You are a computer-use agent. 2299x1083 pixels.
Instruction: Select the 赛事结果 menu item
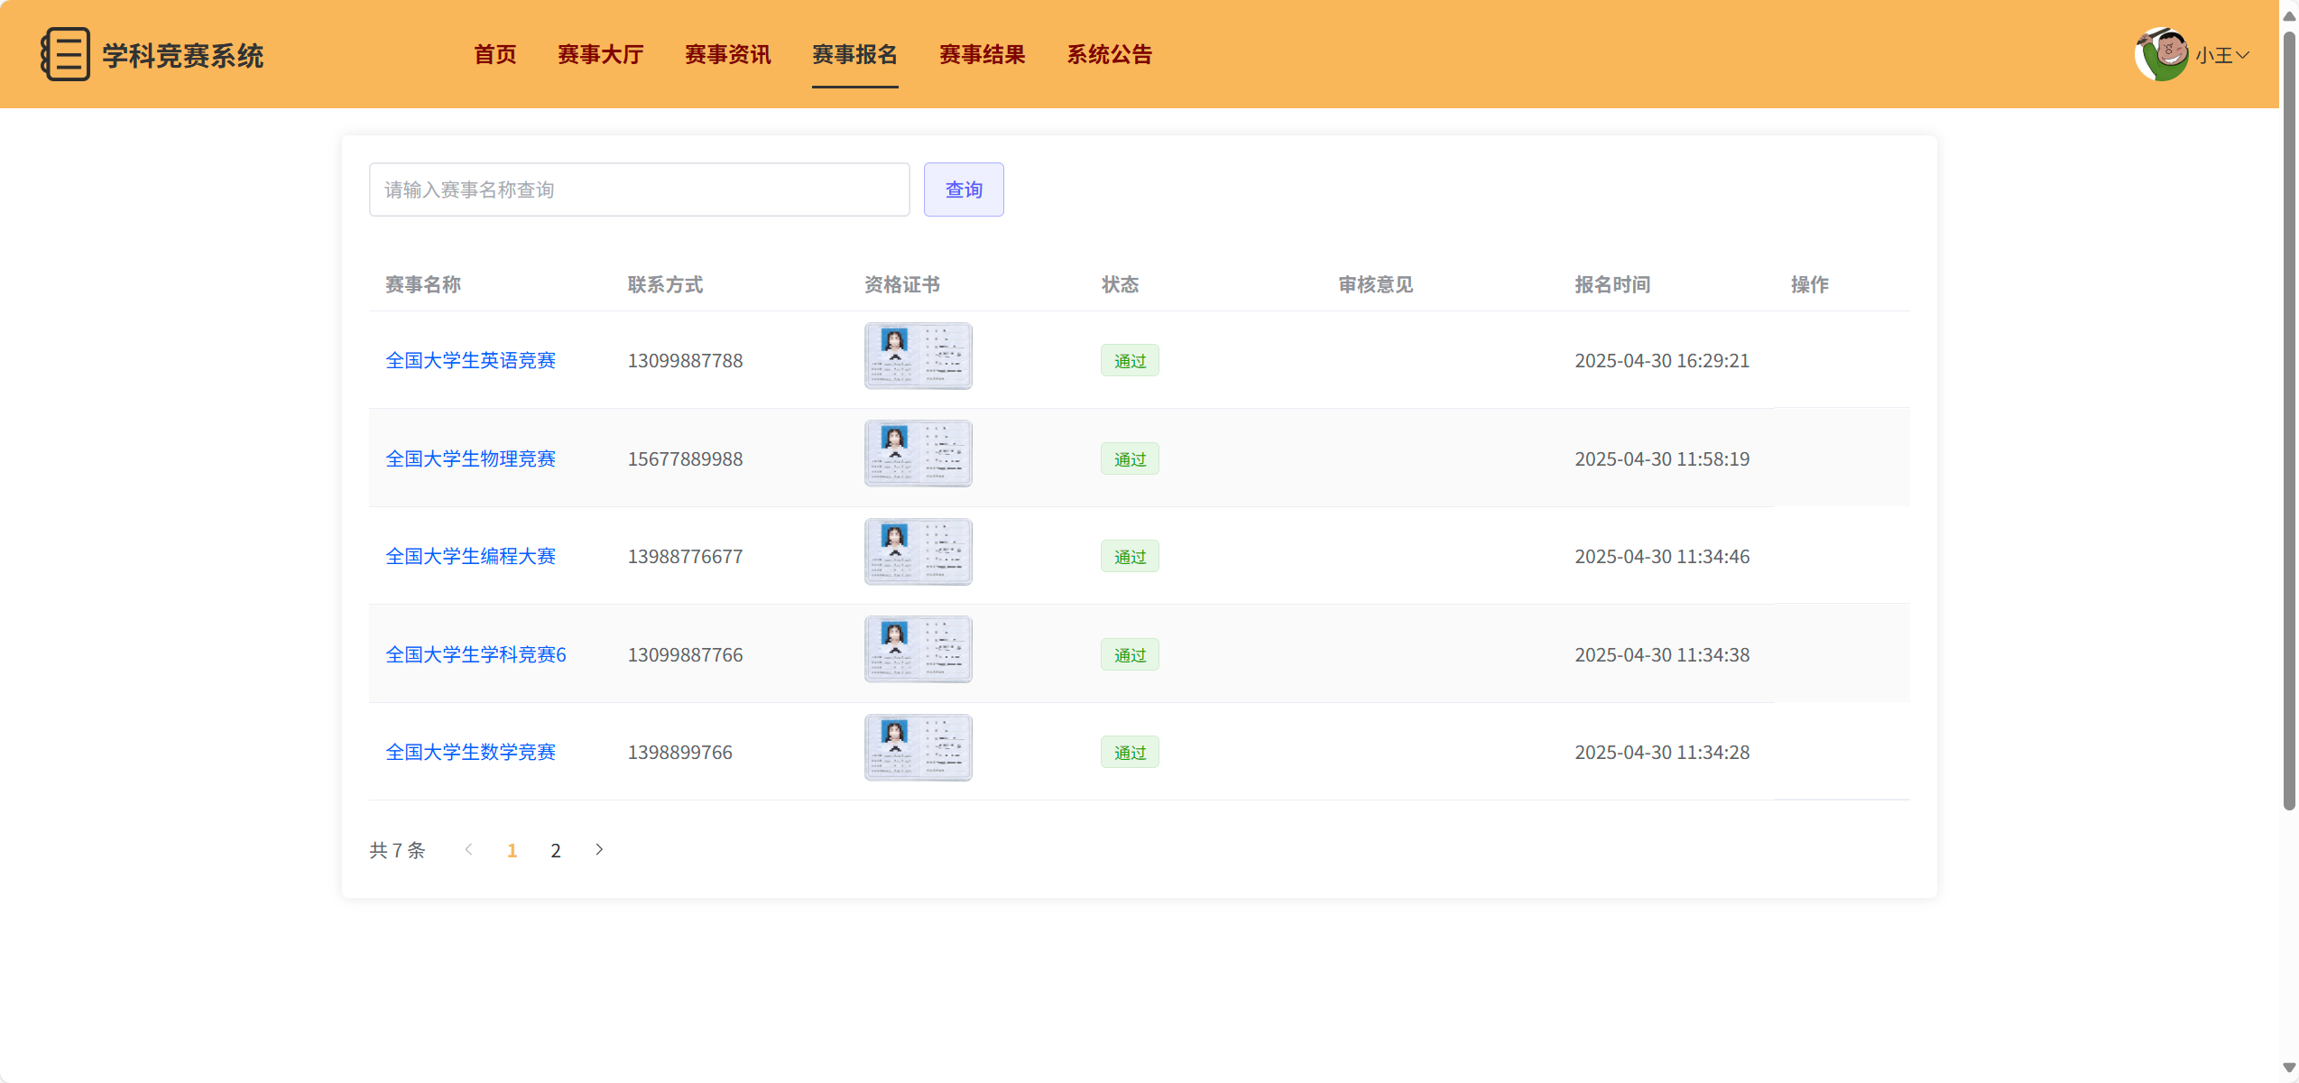(x=982, y=54)
